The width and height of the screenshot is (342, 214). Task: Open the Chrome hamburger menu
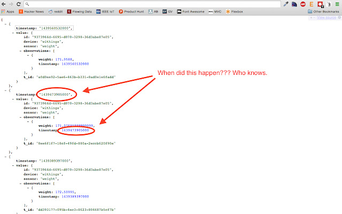click(337, 4)
